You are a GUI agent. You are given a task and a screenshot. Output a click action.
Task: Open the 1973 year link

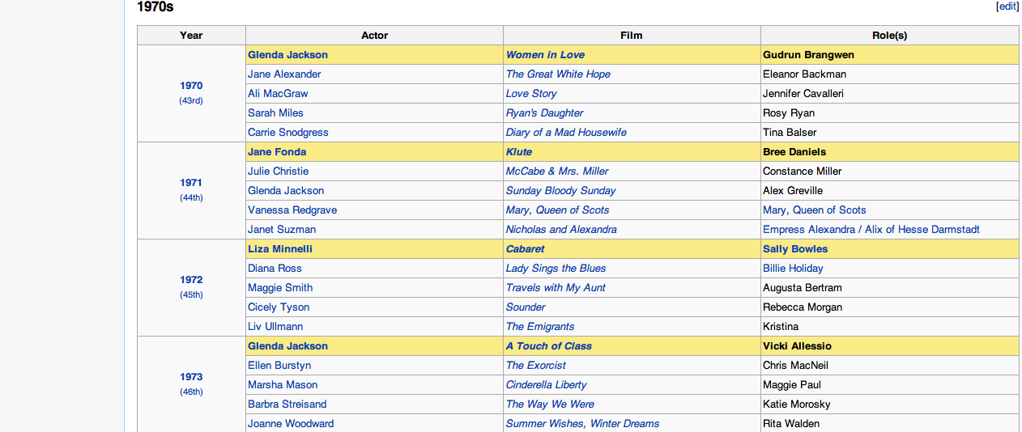191,377
